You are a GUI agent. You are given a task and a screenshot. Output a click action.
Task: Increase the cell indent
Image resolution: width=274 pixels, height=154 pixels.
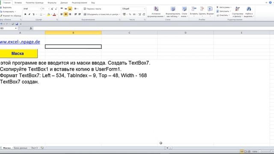80,14
